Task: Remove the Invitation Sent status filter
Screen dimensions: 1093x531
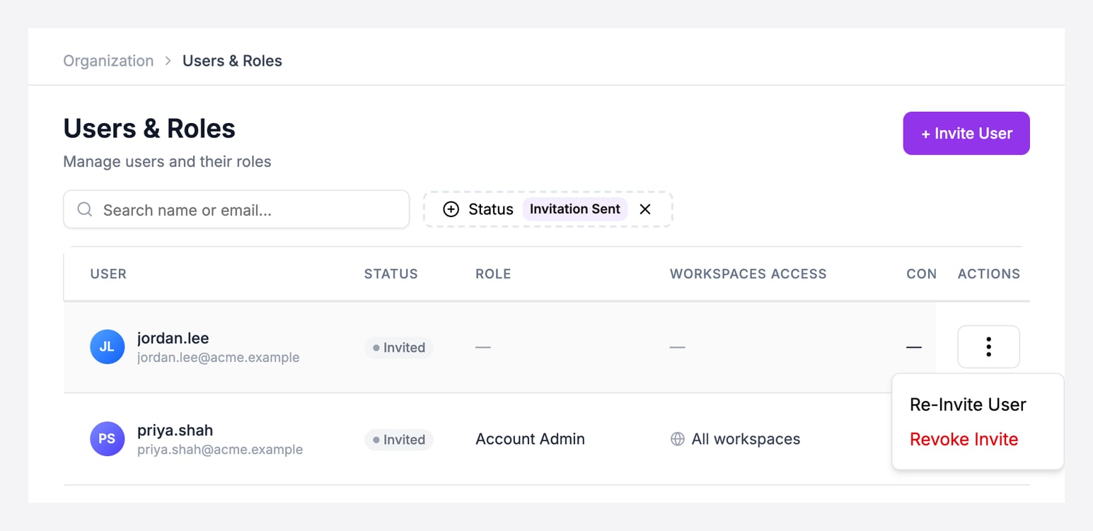Action: point(644,209)
